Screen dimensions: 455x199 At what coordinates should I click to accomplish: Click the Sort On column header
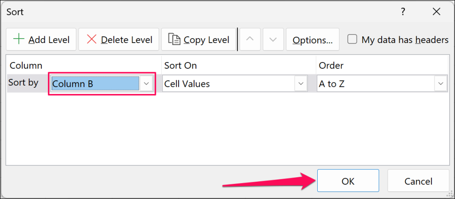coord(180,66)
